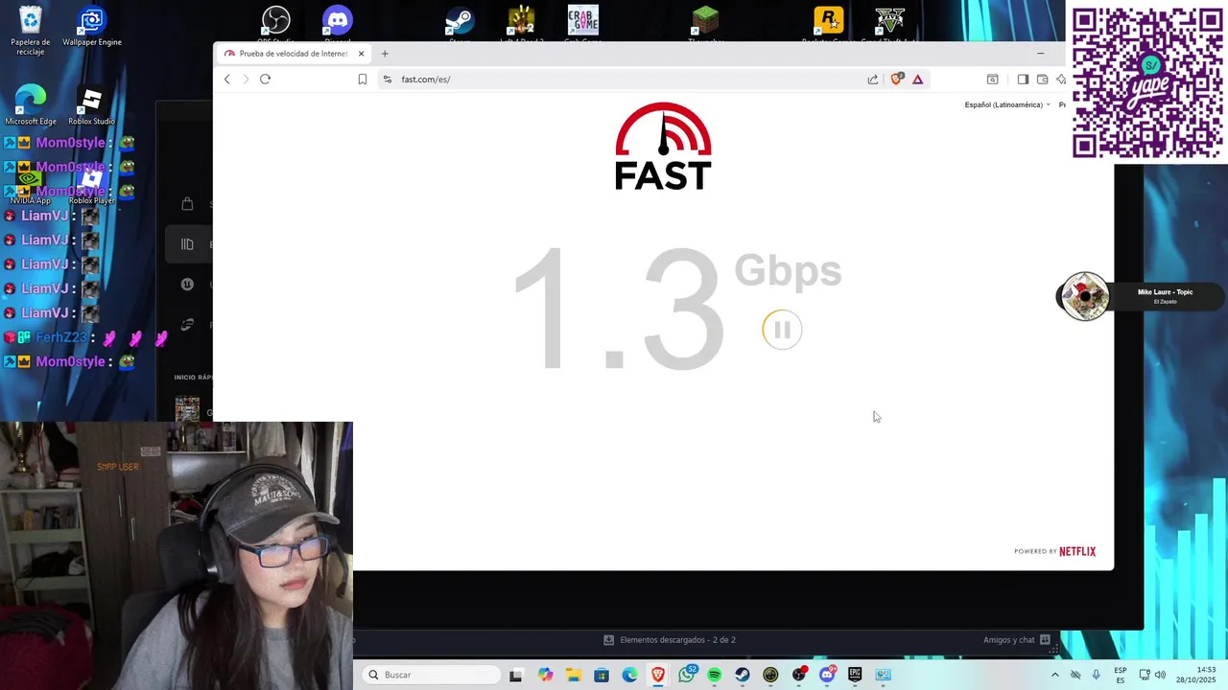Go back in Brave browser
Viewport: 1228px width, 690px height.
click(227, 80)
